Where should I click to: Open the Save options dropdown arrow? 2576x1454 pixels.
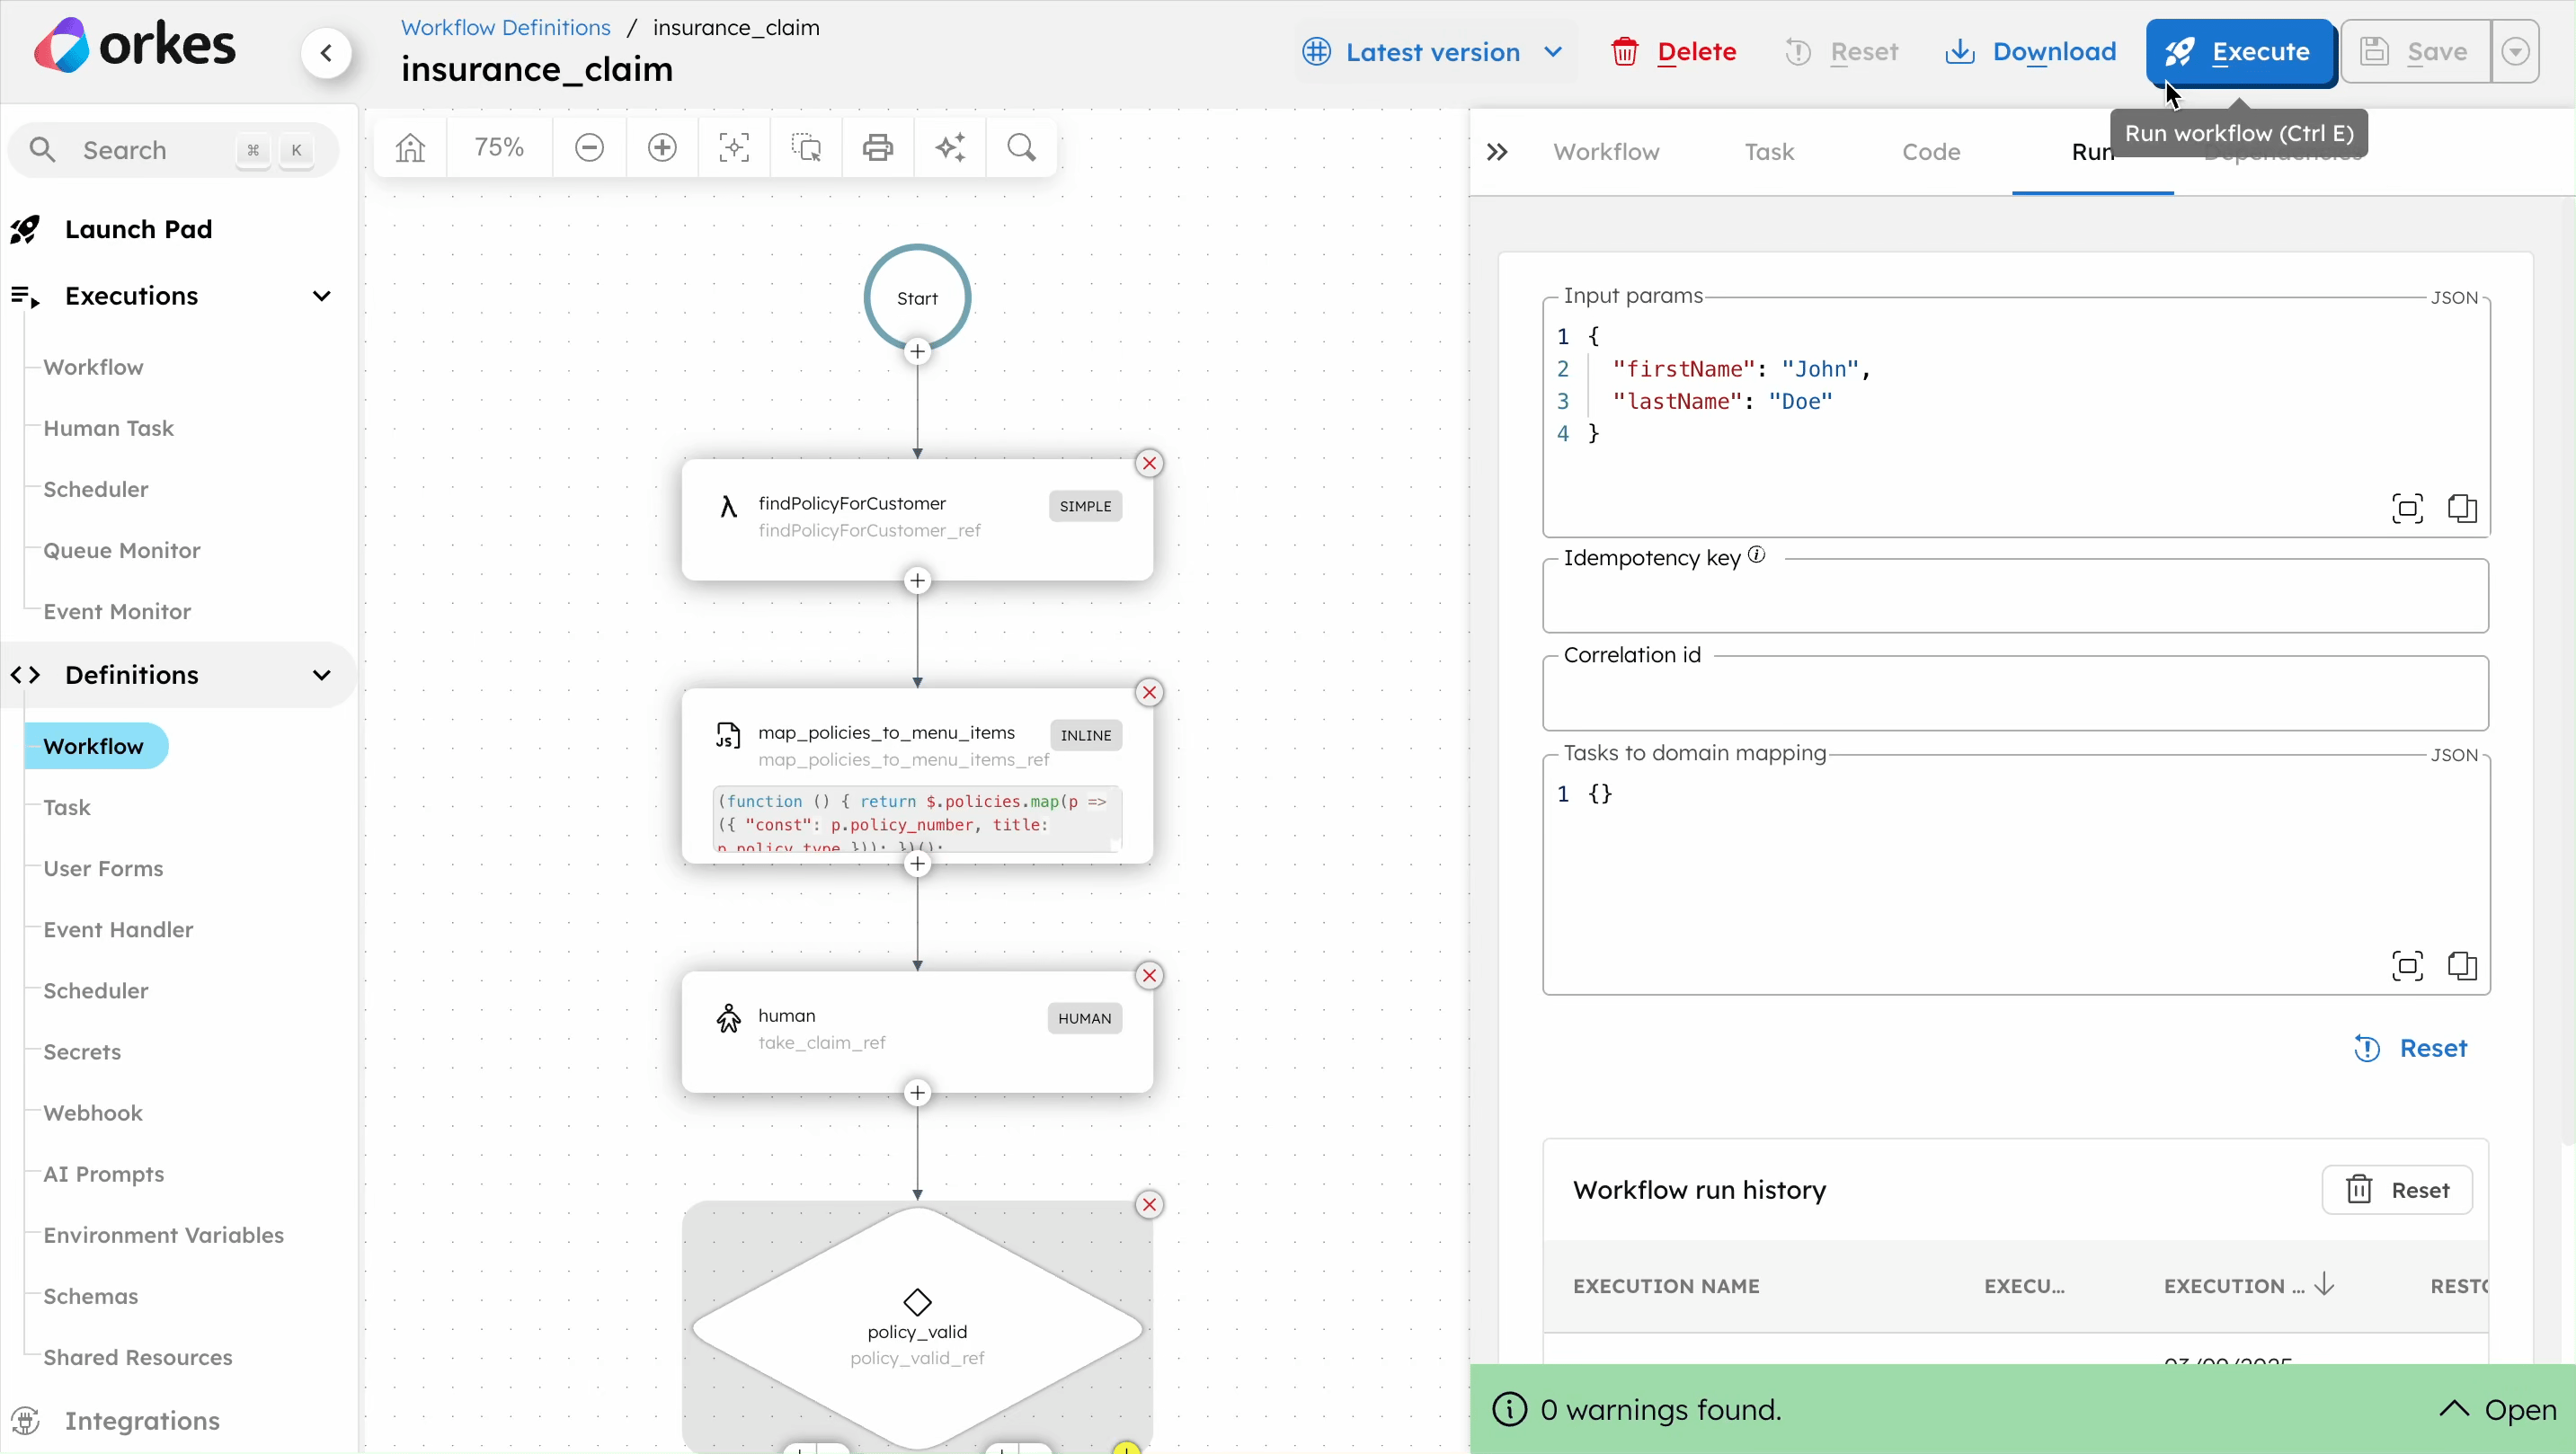(x=2516, y=52)
